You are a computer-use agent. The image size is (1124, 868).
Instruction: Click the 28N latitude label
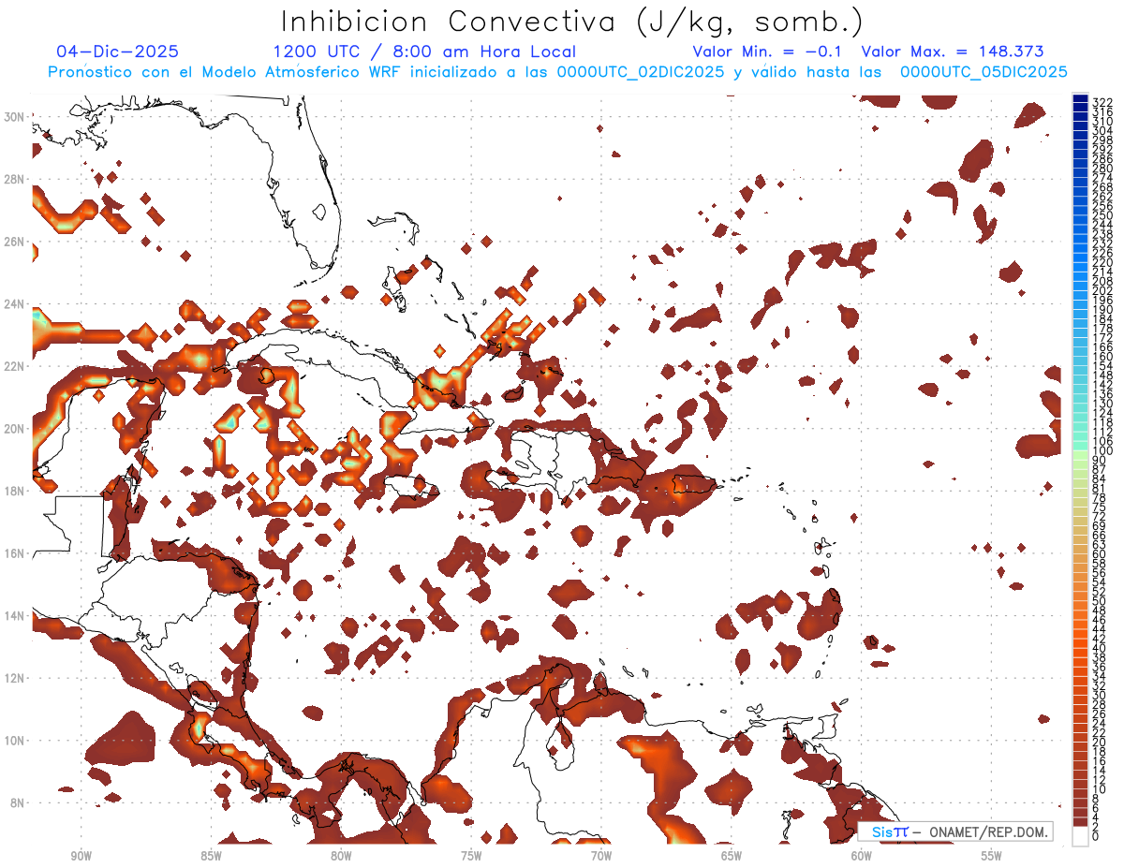click(x=16, y=179)
